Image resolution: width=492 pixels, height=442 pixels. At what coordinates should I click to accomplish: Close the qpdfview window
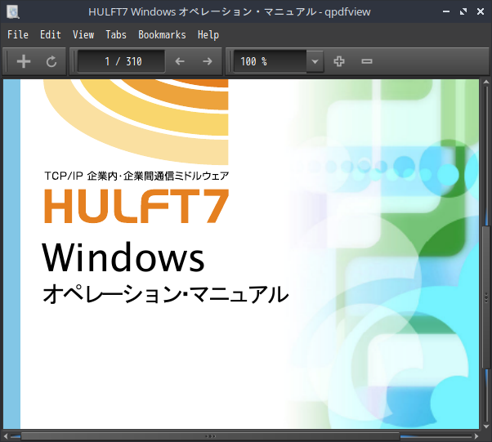click(481, 12)
